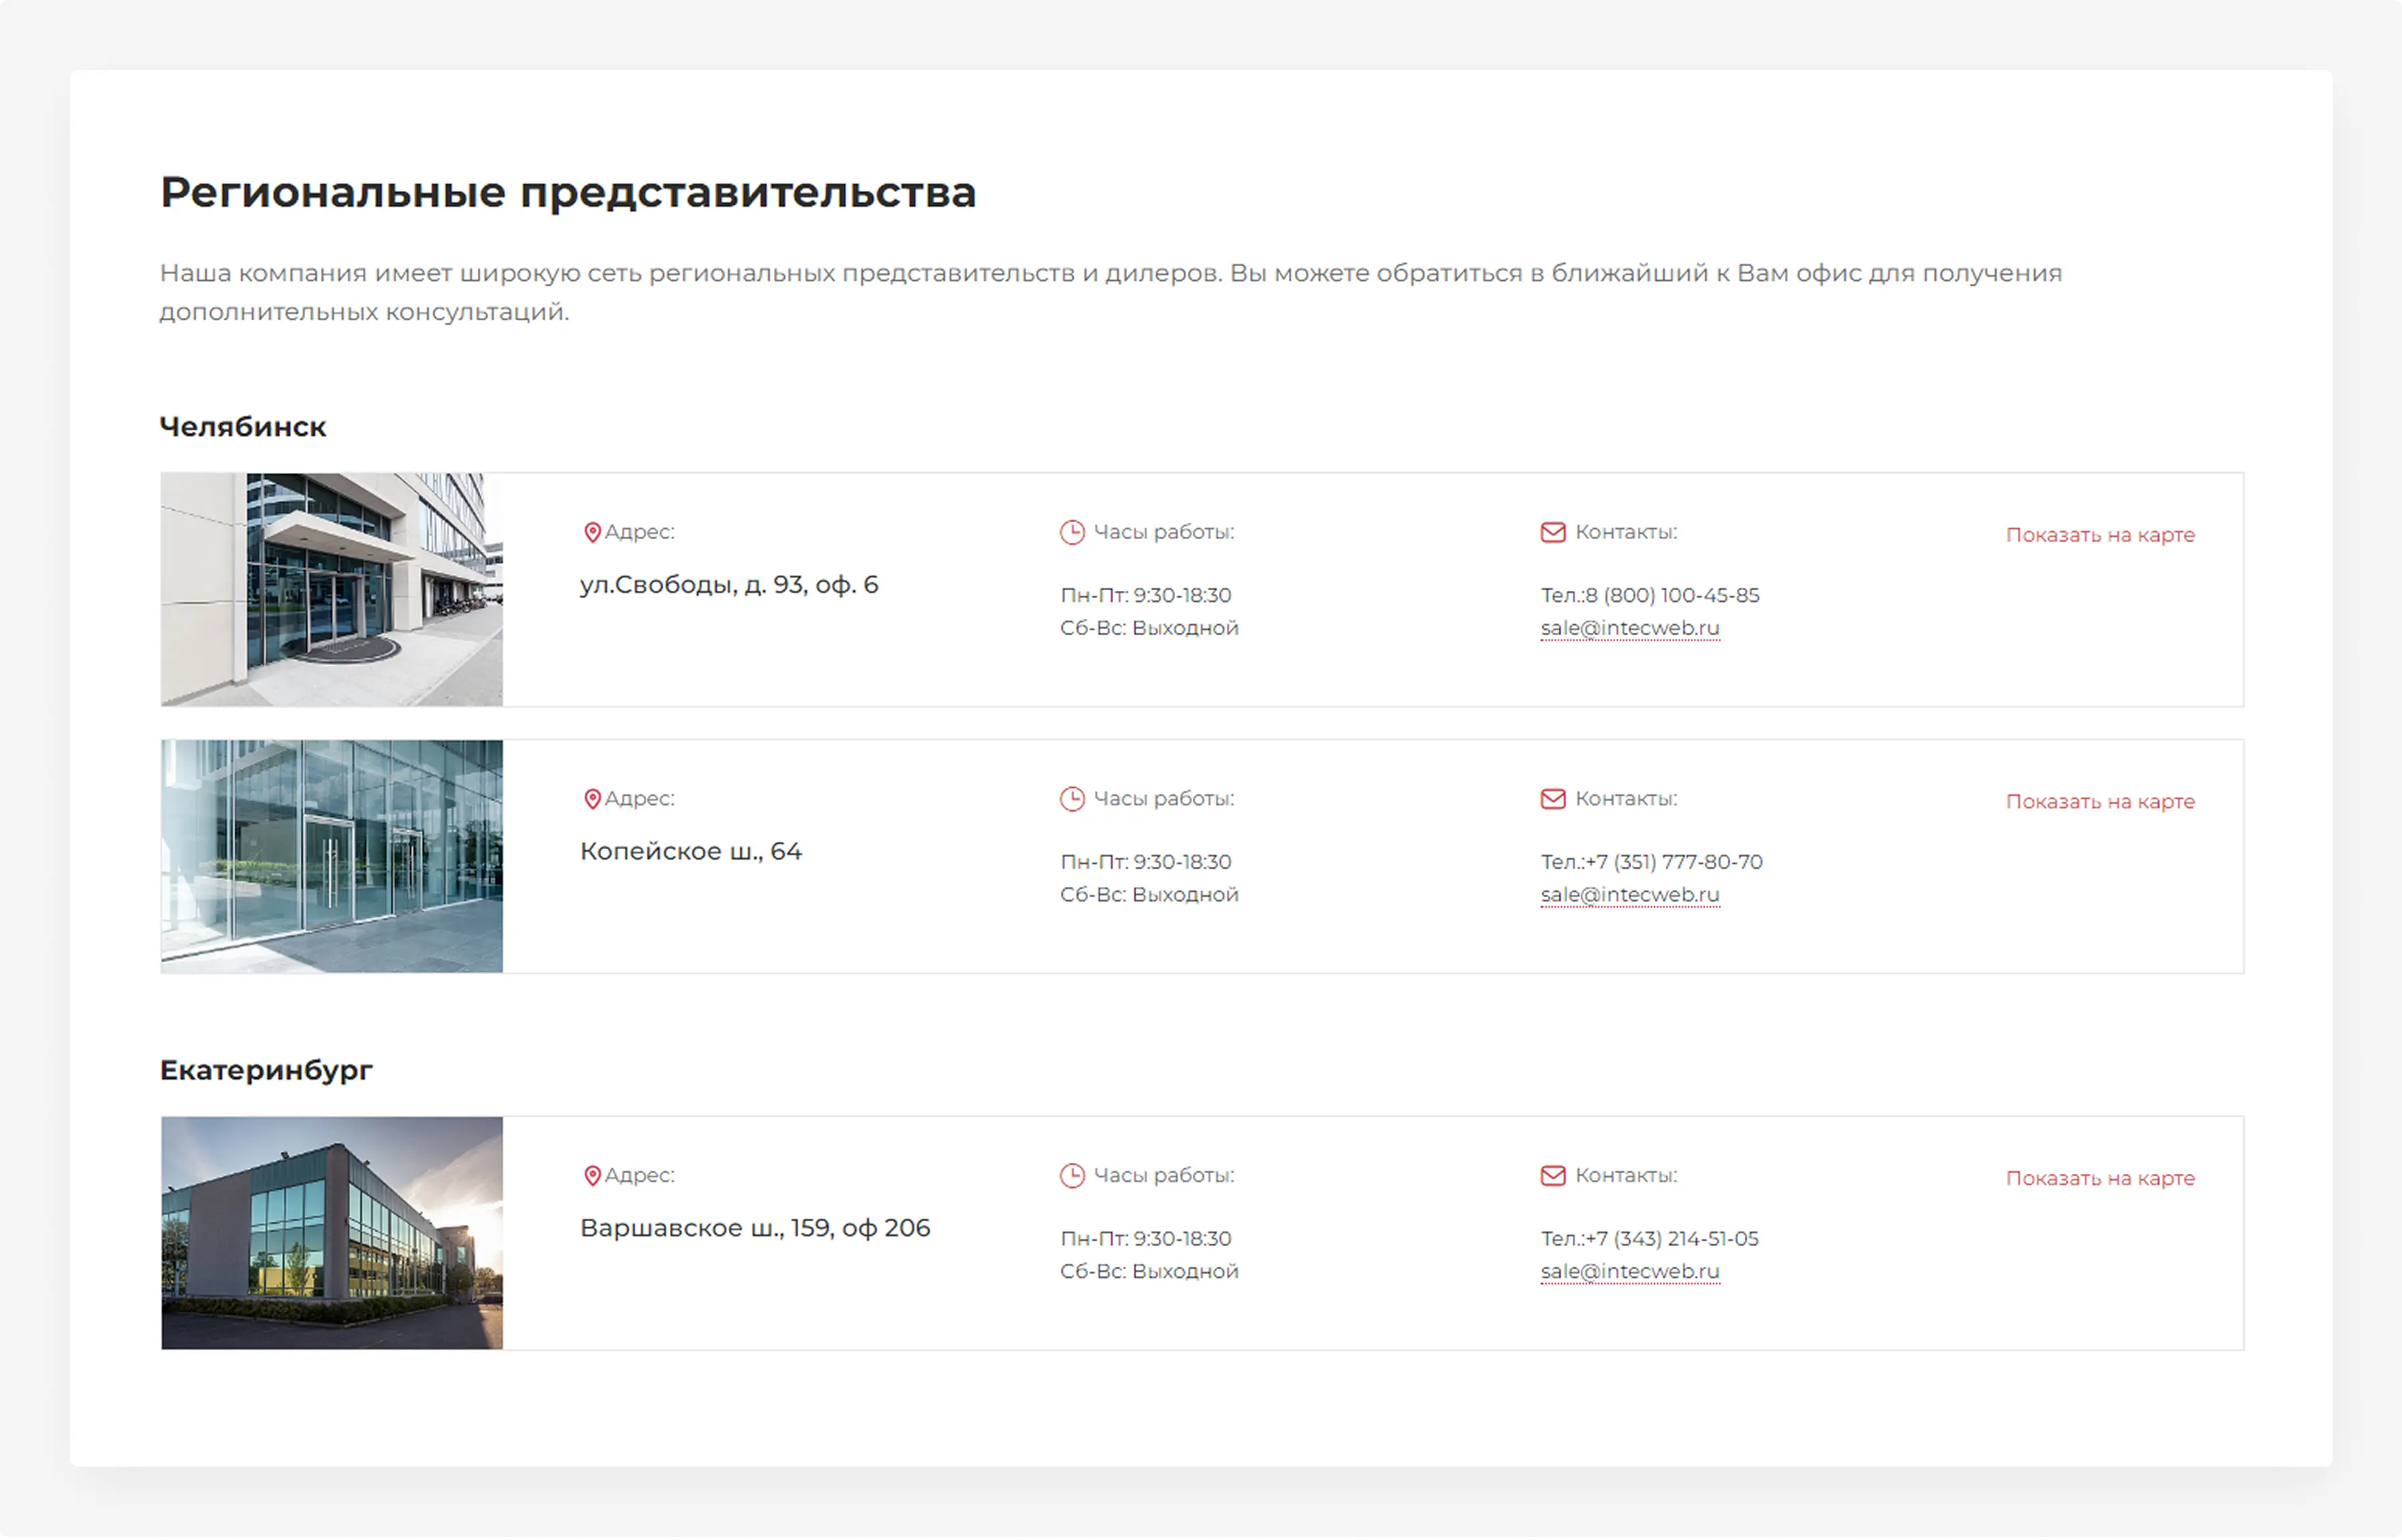2402x1540 pixels.
Task: Click the sale@intecweb.ru email link for Челябинск office
Action: (x=1629, y=628)
